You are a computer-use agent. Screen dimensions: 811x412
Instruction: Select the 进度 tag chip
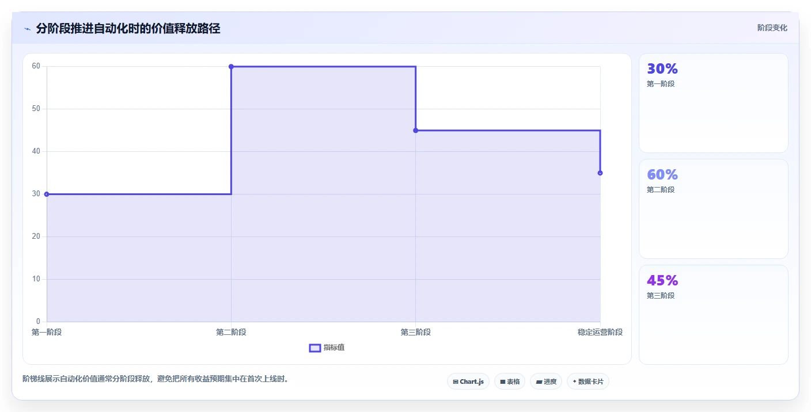point(546,382)
